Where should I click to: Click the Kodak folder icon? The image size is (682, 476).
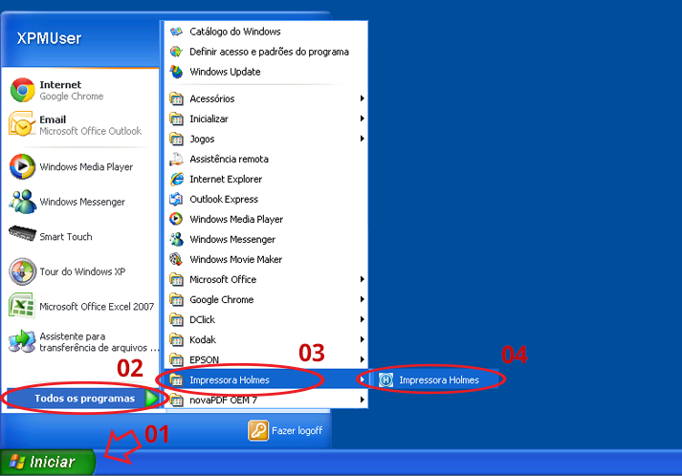click(x=176, y=339)
